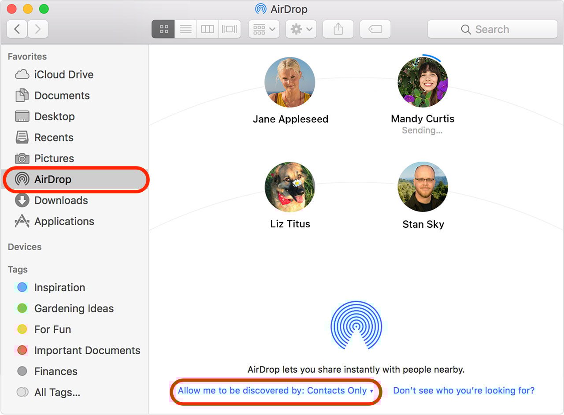Select the green Gardening Ideas tag dot

[22, 308]
